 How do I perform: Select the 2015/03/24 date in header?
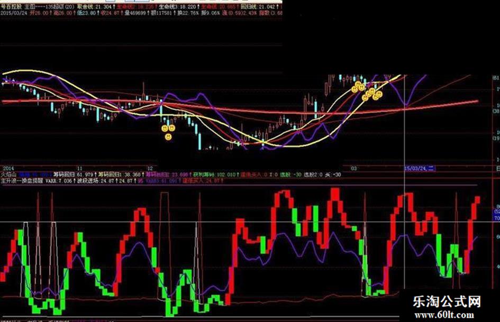[x=13, y=13]
